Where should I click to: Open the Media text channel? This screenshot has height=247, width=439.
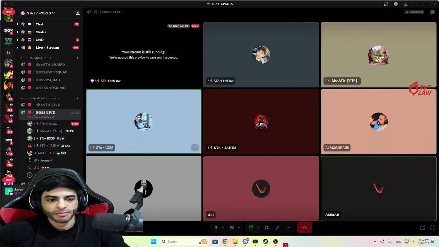tap(49, 32)
